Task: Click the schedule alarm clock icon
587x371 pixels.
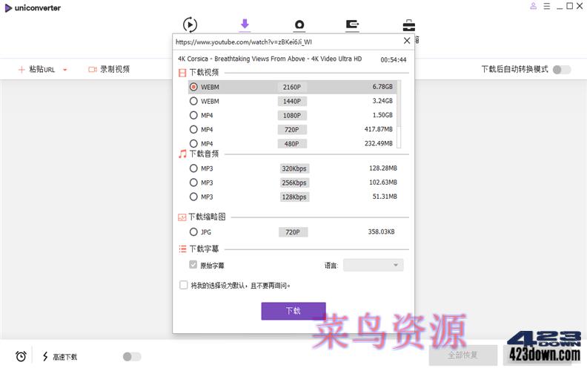Action: coord(21,356)
